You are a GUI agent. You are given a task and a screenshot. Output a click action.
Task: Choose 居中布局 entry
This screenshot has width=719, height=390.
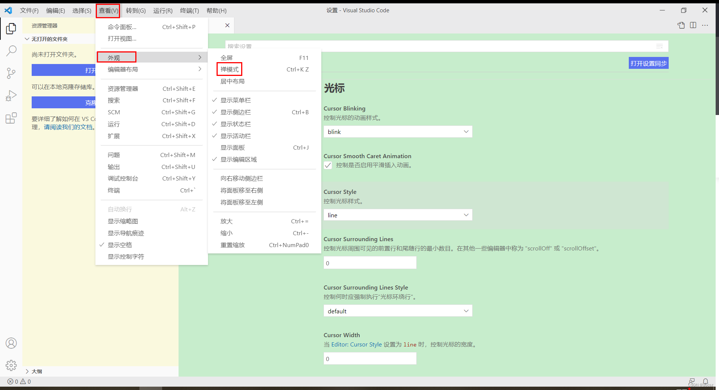click(264, 81)
